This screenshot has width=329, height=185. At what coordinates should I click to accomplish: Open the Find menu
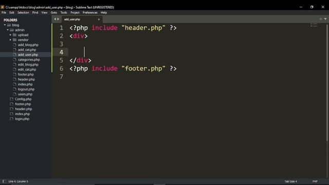click(35, 12)
